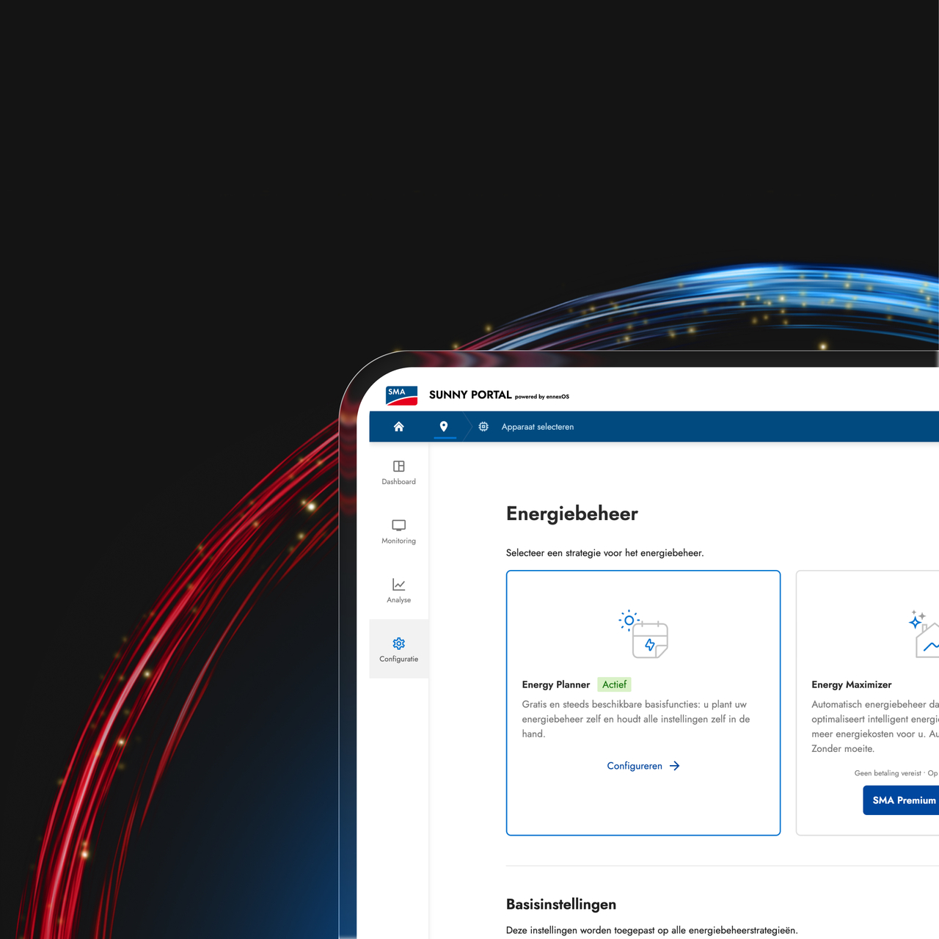
Task: Click the device chip icon
Action: (483, 426)
